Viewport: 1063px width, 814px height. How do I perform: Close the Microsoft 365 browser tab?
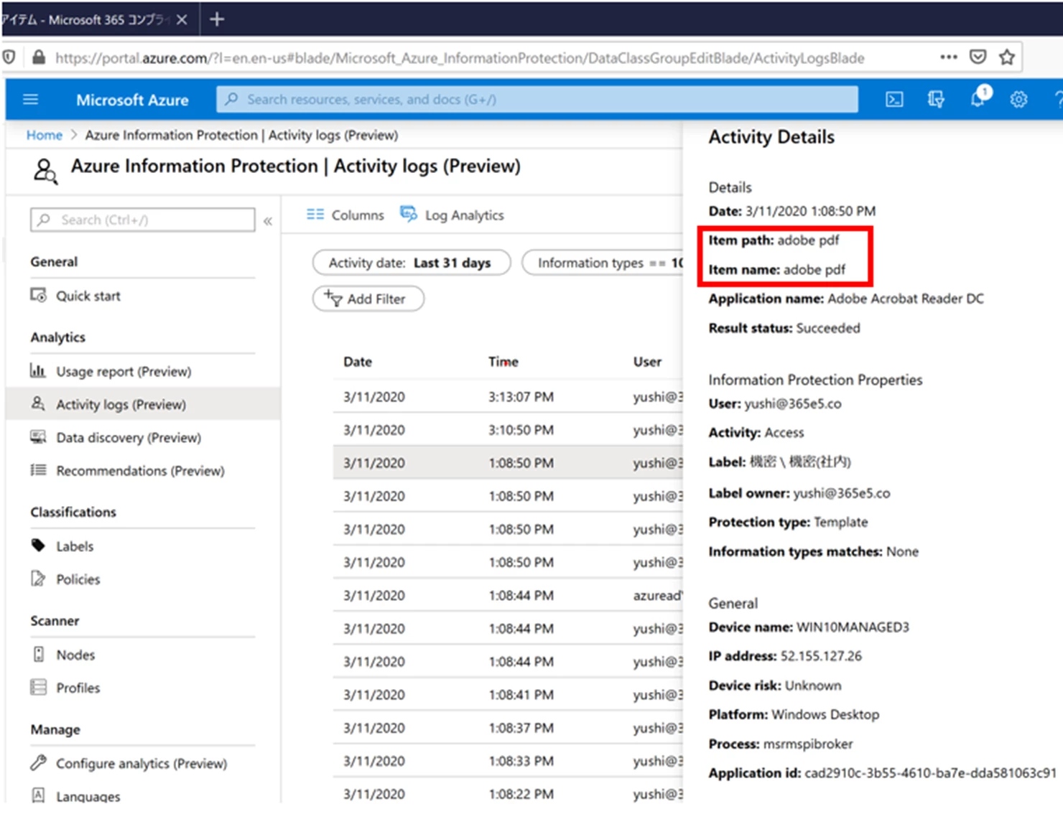(182, 19)
